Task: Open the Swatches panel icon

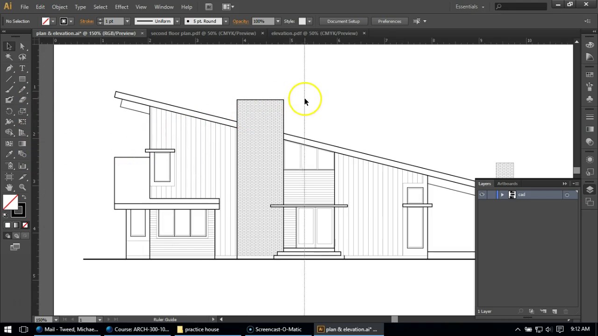Action: coord(590,75)
